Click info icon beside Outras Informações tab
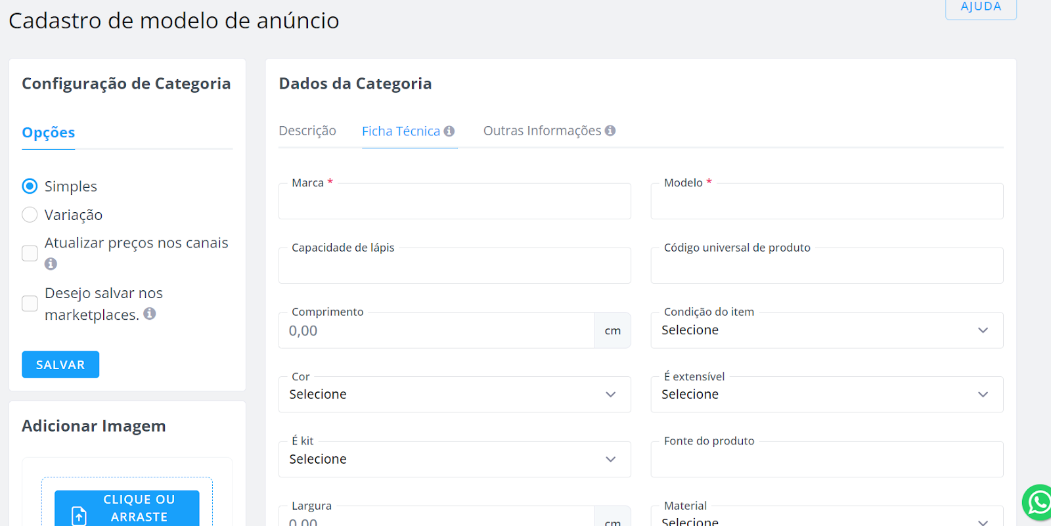 click(610, 131)
